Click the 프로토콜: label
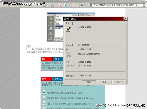 point(70,45)
